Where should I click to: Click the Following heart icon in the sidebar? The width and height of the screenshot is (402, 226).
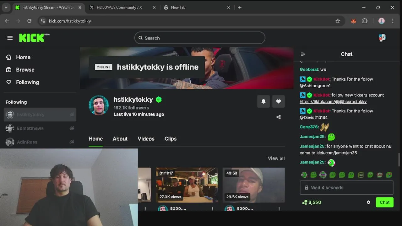(x=9, y=82)
